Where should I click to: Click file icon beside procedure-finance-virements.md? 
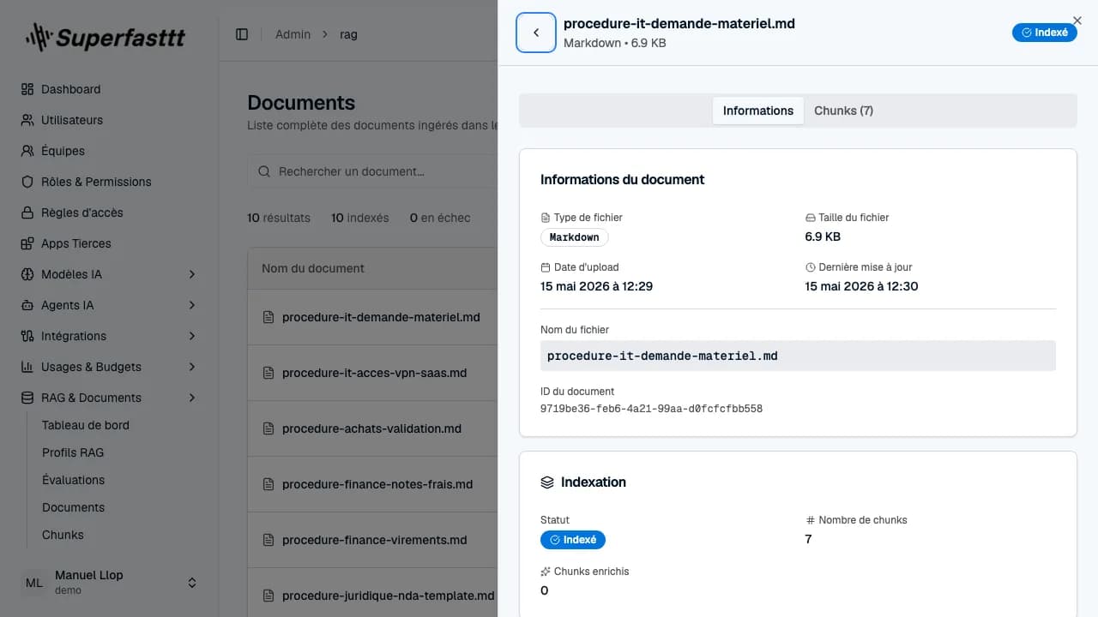pyautogui.click(x=268, y=540)
